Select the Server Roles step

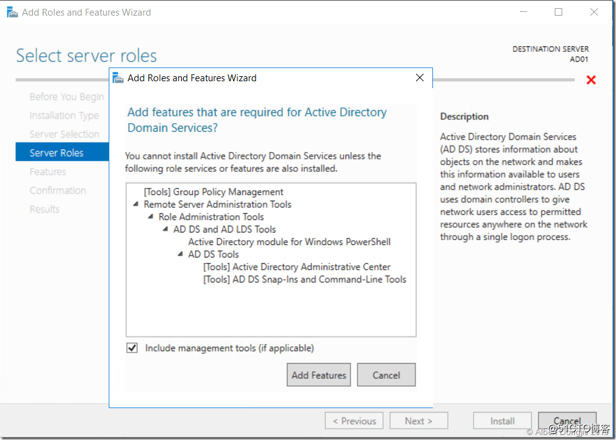[62, 152]
